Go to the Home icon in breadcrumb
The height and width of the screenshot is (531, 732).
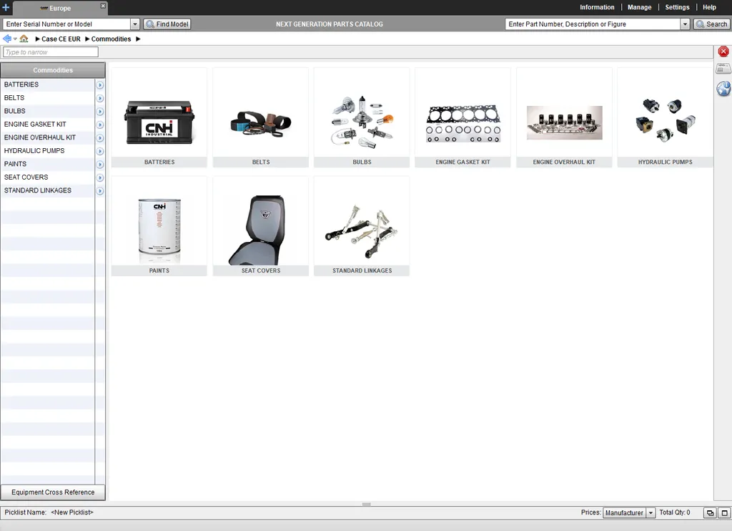coord(24,39)
